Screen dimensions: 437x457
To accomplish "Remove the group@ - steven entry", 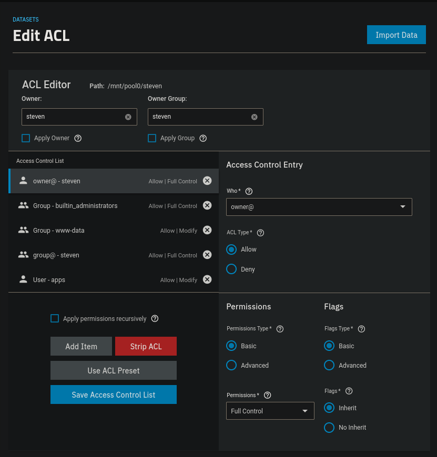I will point(207,255).
